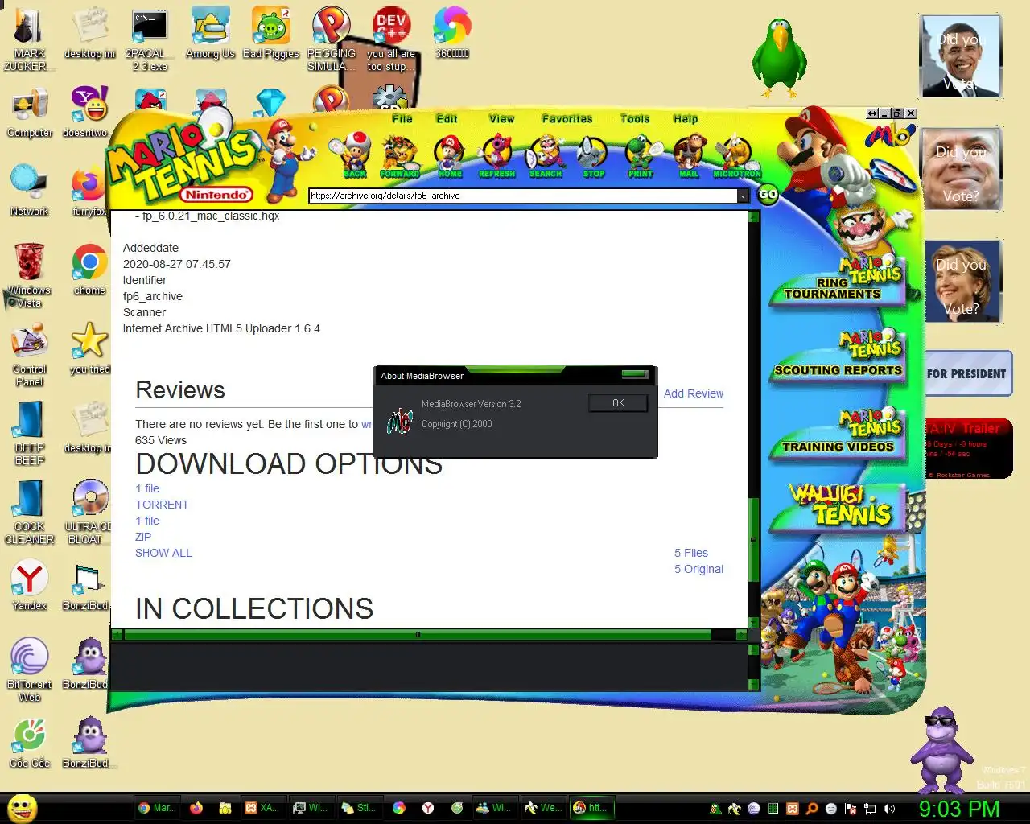Click the green parrot desktop character
The width and height of the screenshot is (1030, 824).
pos(779,58)
